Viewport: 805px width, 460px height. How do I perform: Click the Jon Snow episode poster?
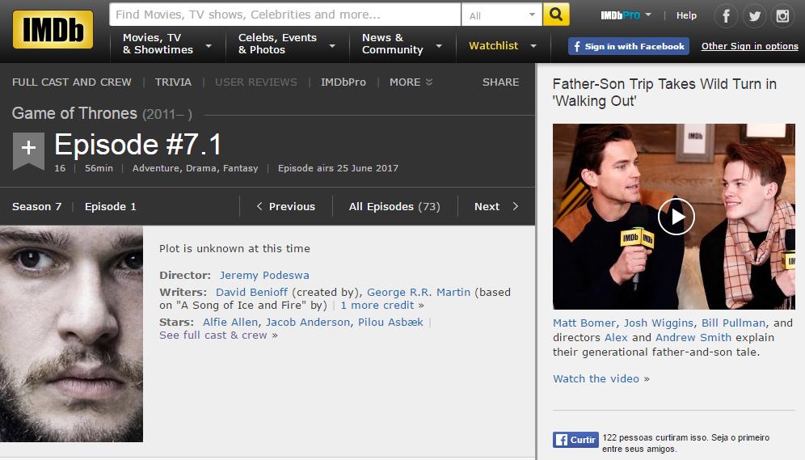click(x=71, y=334)
